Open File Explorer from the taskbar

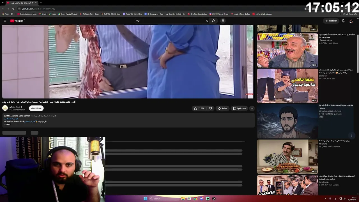pos(183,199)
